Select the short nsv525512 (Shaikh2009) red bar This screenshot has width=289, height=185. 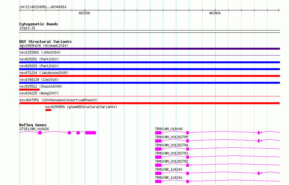(x=29, y=90)
